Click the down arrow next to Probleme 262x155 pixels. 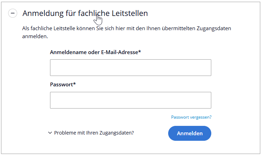pyautogui.click(x=50, y=133)
